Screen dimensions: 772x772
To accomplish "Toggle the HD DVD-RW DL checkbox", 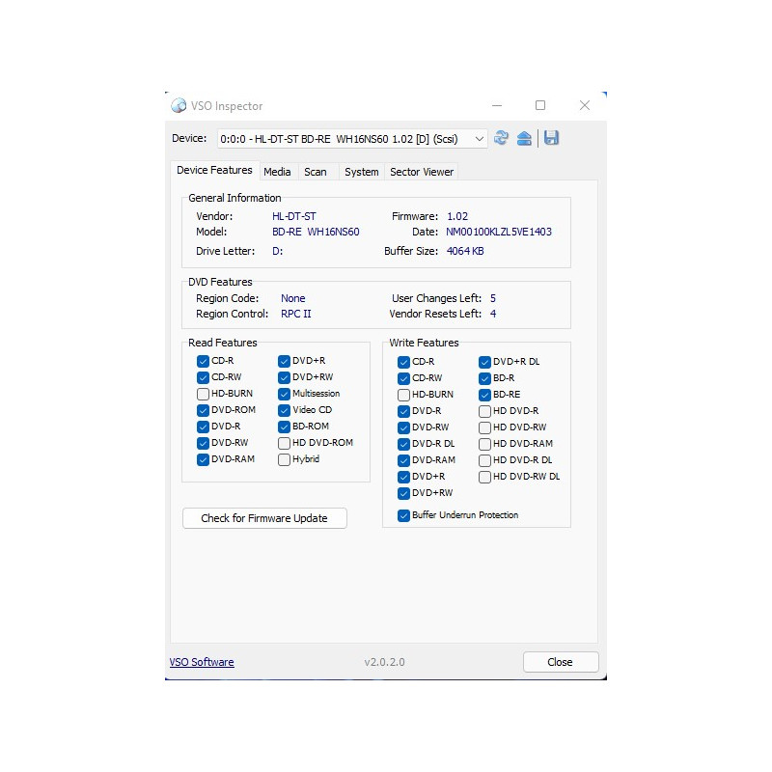I will 484,477.
